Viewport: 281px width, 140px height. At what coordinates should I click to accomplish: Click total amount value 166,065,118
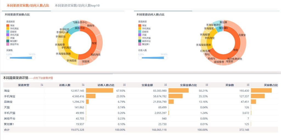coord(159,130)
